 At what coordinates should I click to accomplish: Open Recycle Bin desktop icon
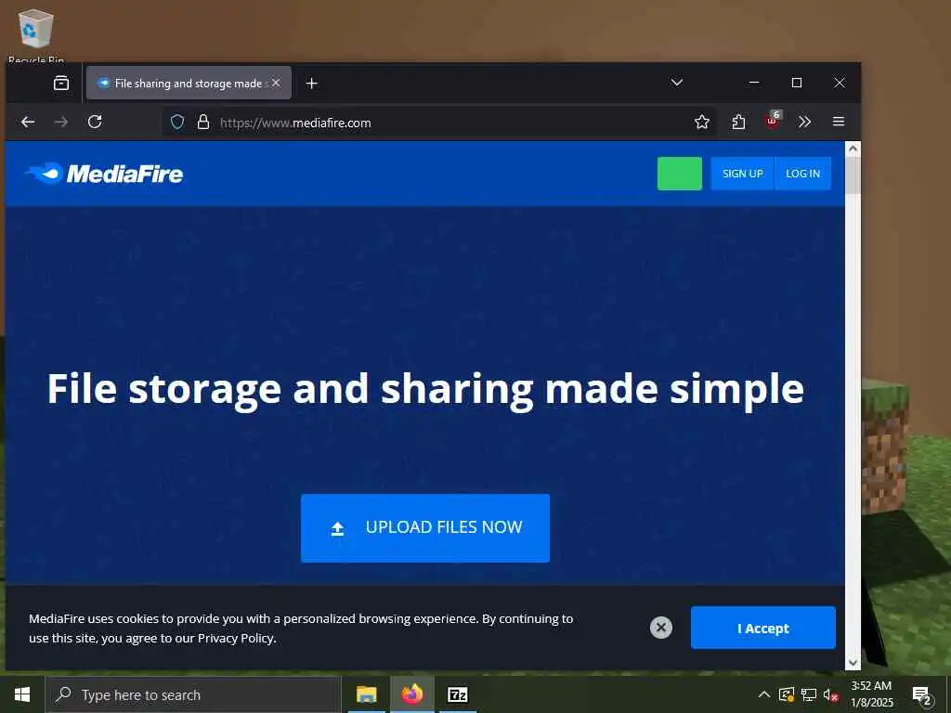[36, 35]
